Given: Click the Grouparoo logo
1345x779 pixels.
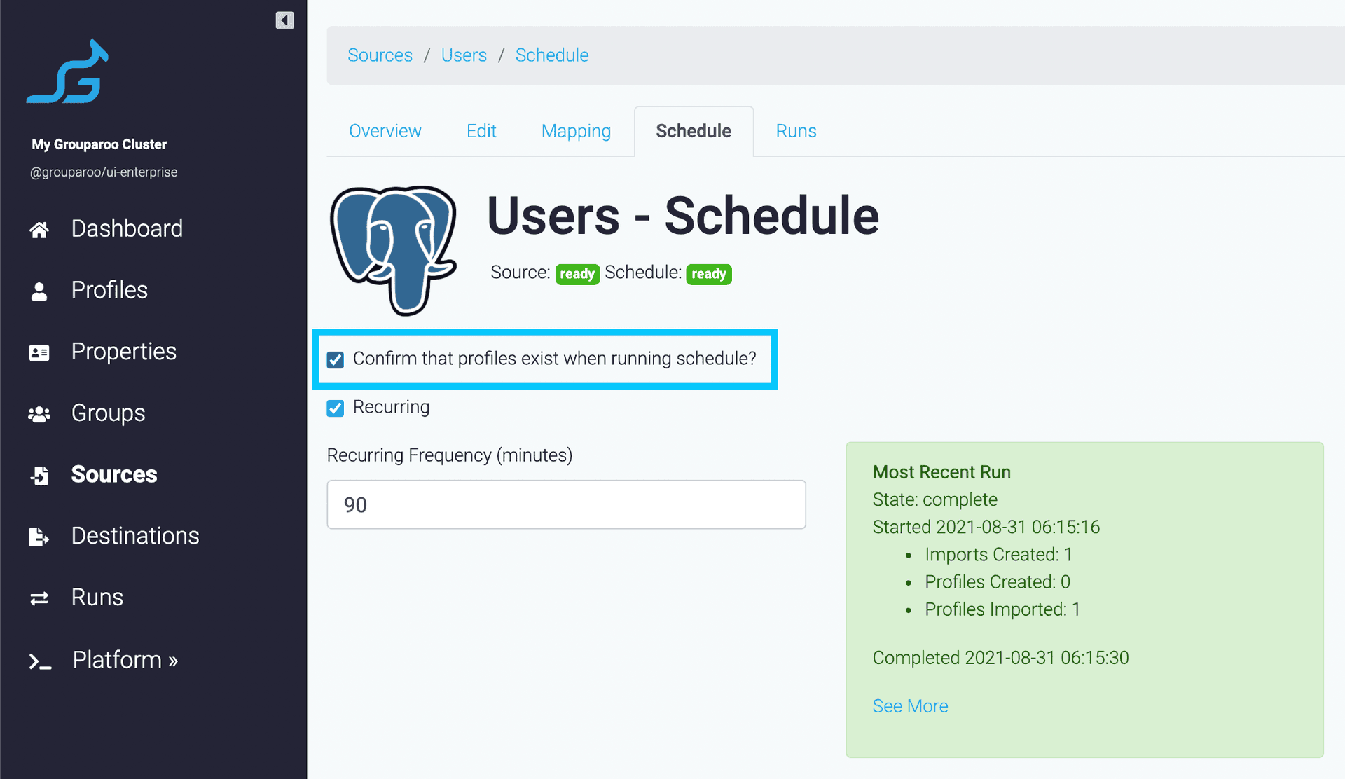Looking at the screenshot, I should click(68, 71).
